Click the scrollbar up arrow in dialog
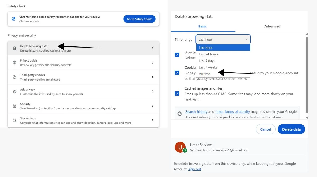Image resolution: width=317 pixels, height=177 pixels. click(x=307, y=34)
